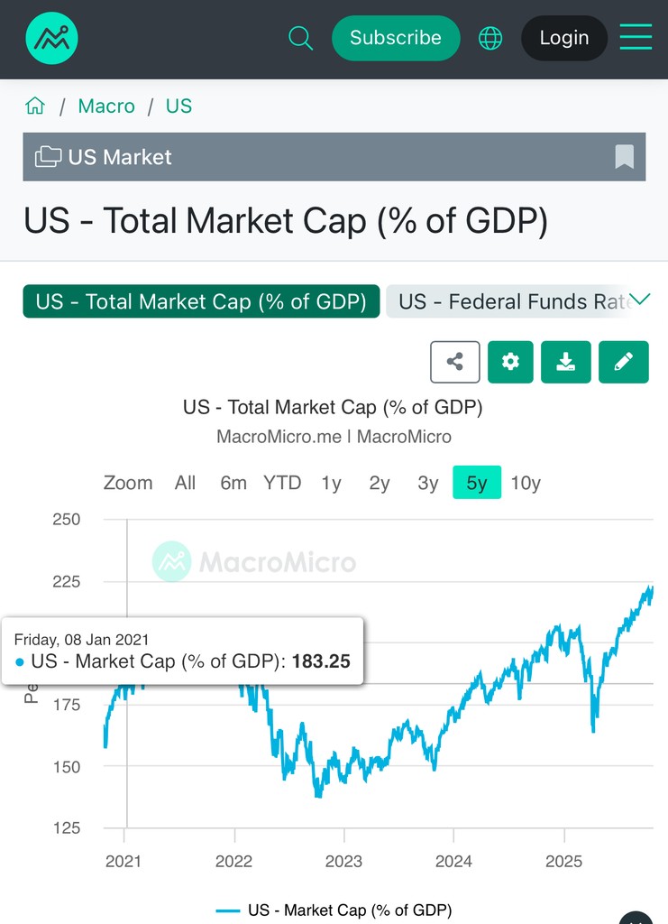Switch to US - Federal Funds Rate tab

coord(509,301)
